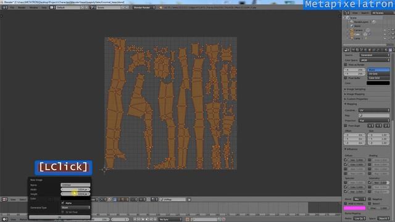Toggle Camera viewport visibility eye
The image size is (395, 222).
(x=385, y=30)
